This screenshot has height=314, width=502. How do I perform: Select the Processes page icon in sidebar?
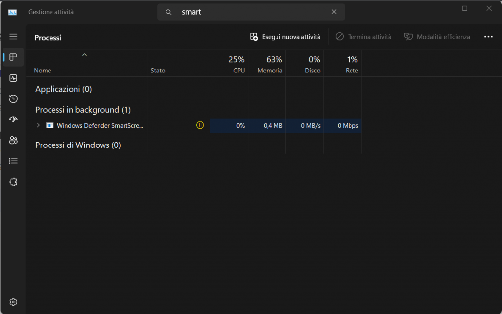(x=13, y=57)
